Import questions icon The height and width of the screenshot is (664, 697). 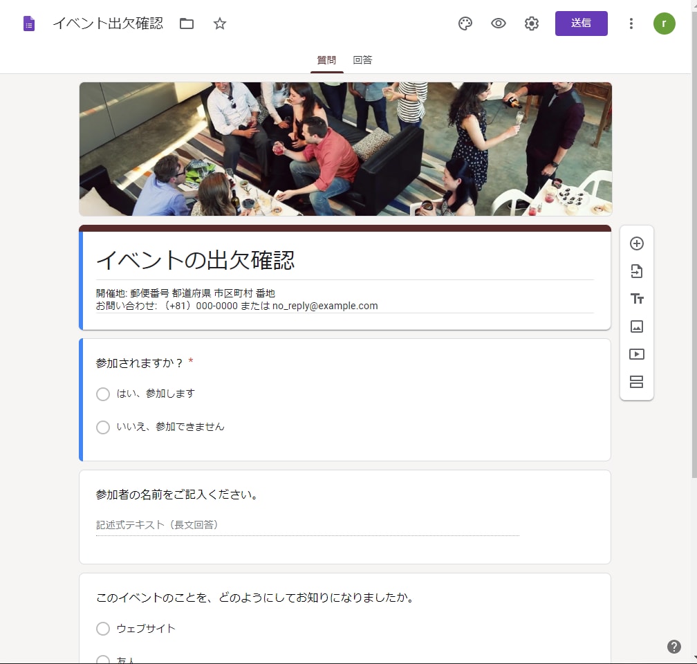point(637,271)
